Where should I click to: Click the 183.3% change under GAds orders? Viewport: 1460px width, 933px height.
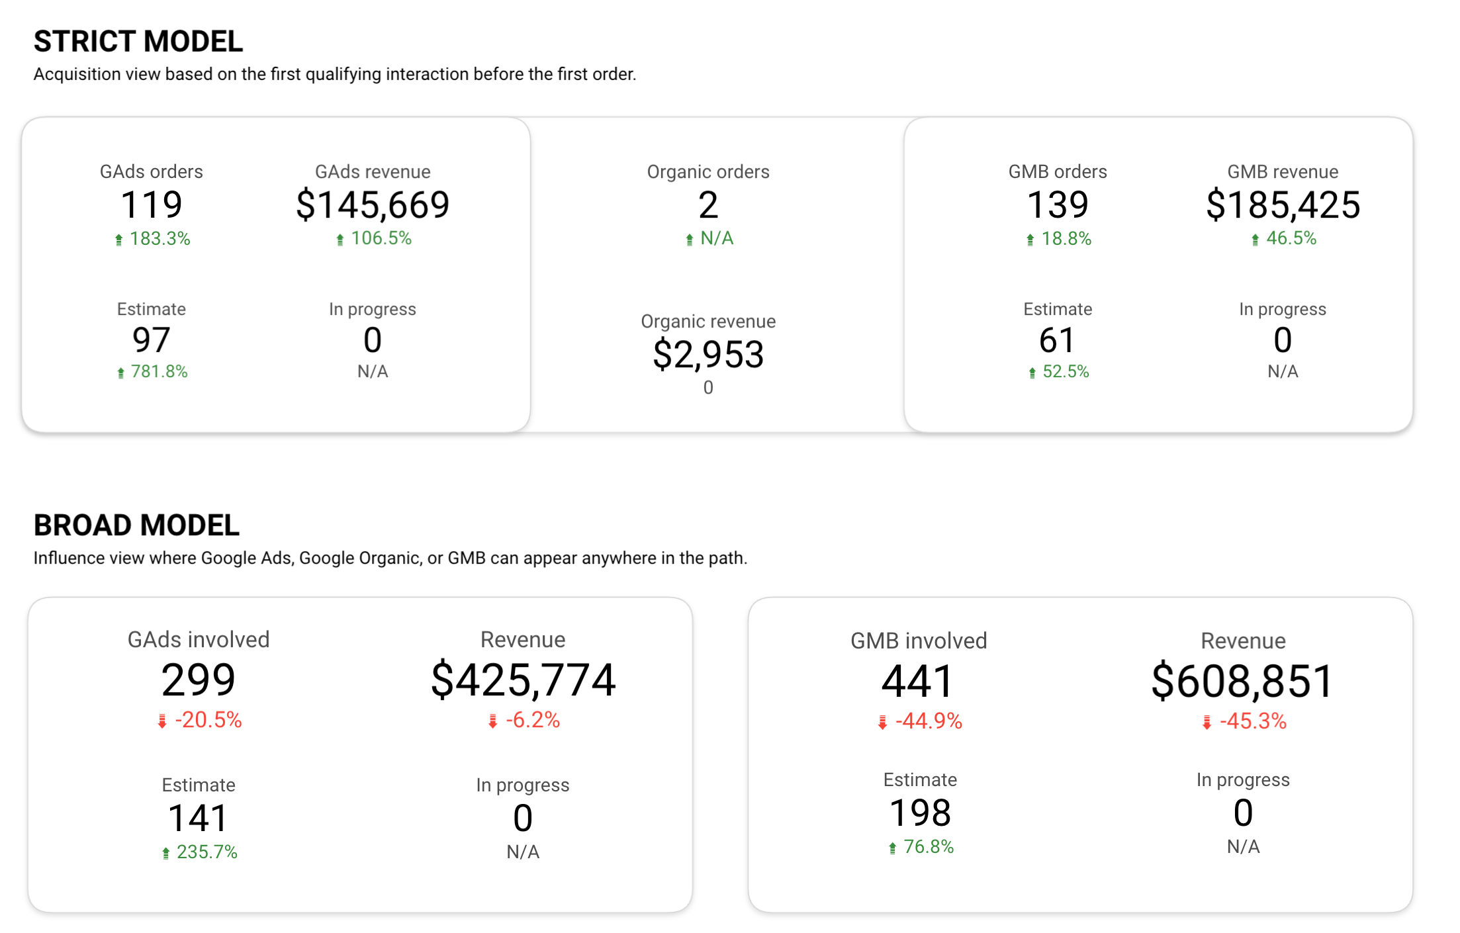tap(160, 239)
